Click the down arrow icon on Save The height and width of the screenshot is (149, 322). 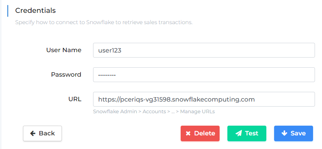click(284, 133)
